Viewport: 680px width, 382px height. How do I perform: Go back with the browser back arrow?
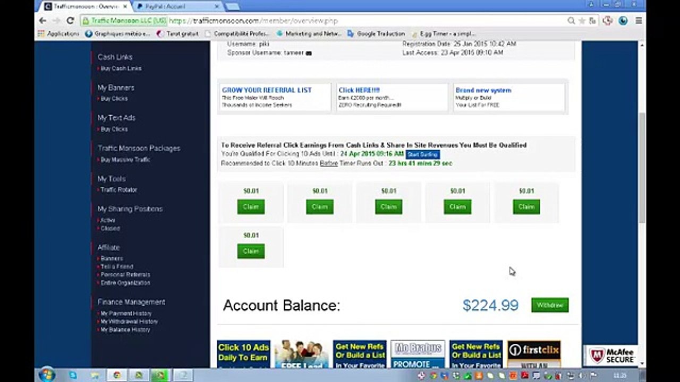tap(42, 21)
